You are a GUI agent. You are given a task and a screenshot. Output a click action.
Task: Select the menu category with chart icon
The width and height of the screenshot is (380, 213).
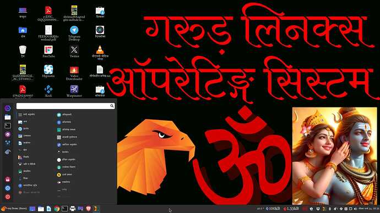(x=27, y=157)
